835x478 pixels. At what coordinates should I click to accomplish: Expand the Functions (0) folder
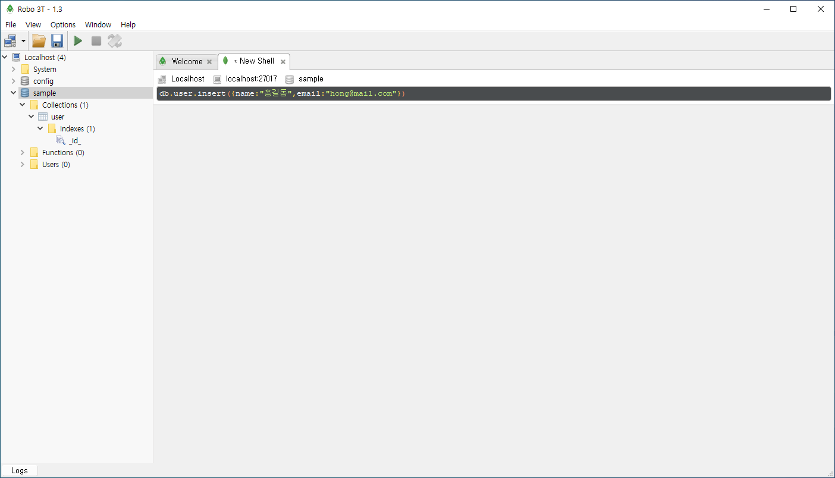click(x=23, y=152)
